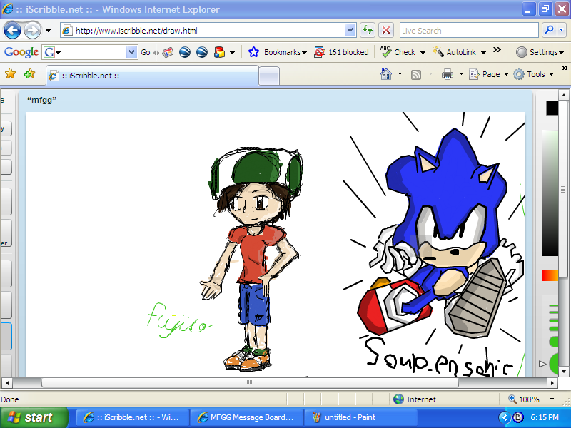This screenshot has width=571, height=428.
Task: Click the Favorites Center star icon
Action: coord(10,74)
